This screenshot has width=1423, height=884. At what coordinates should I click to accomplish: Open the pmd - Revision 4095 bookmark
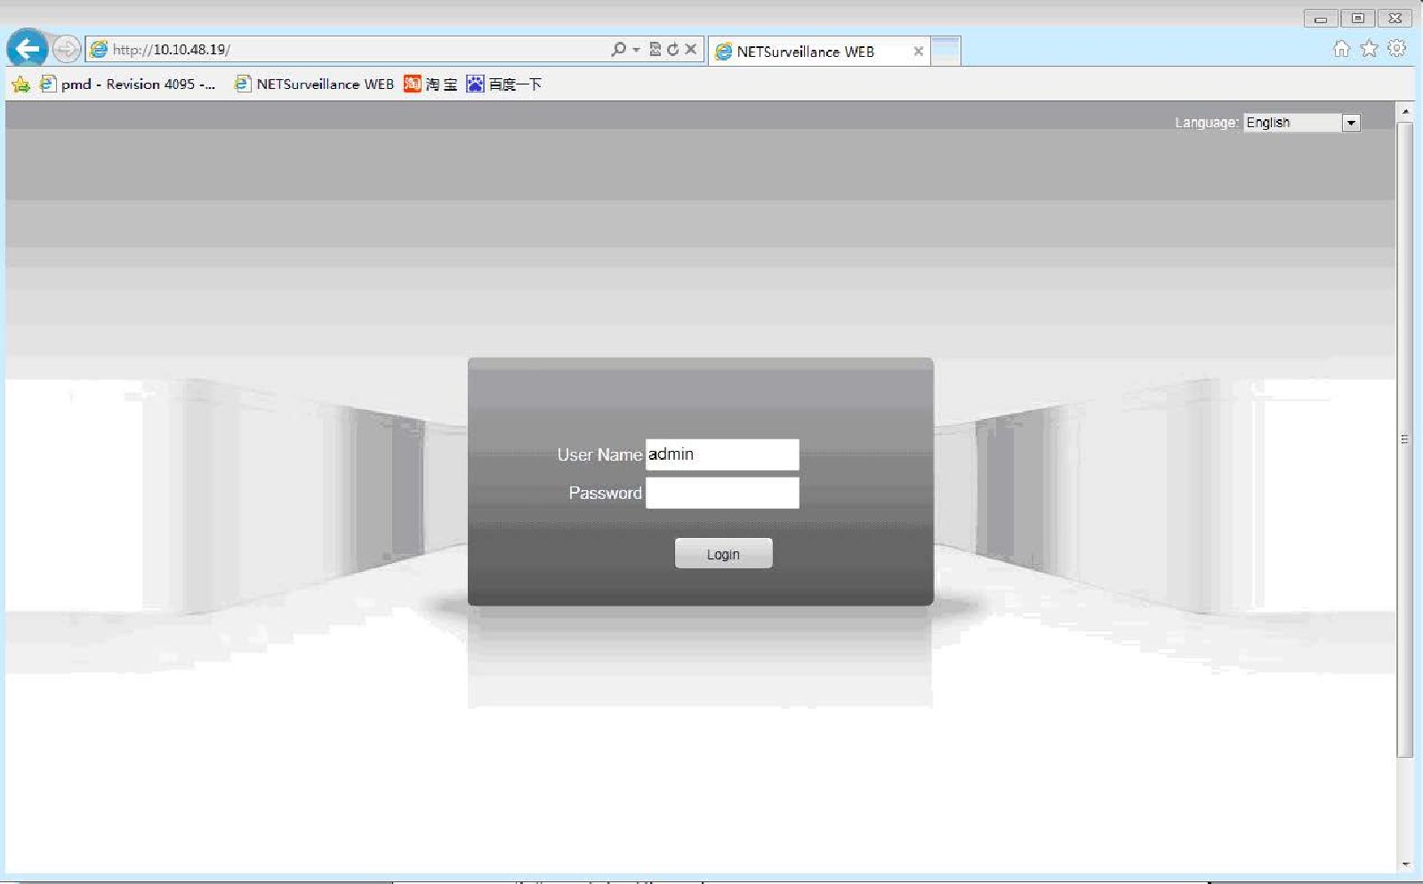click(128, 84)
